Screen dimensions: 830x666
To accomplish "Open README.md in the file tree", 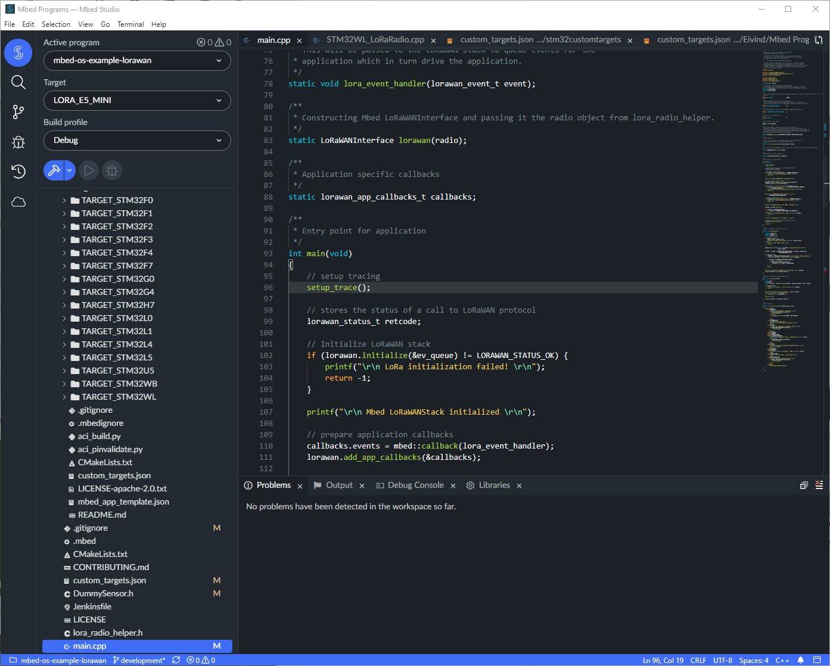I will click(x=102, y=515).
